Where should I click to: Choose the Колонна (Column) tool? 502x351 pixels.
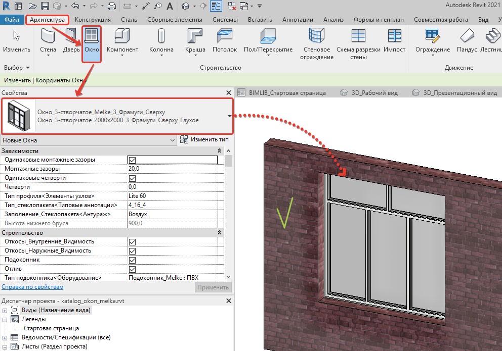pos(161,41)
